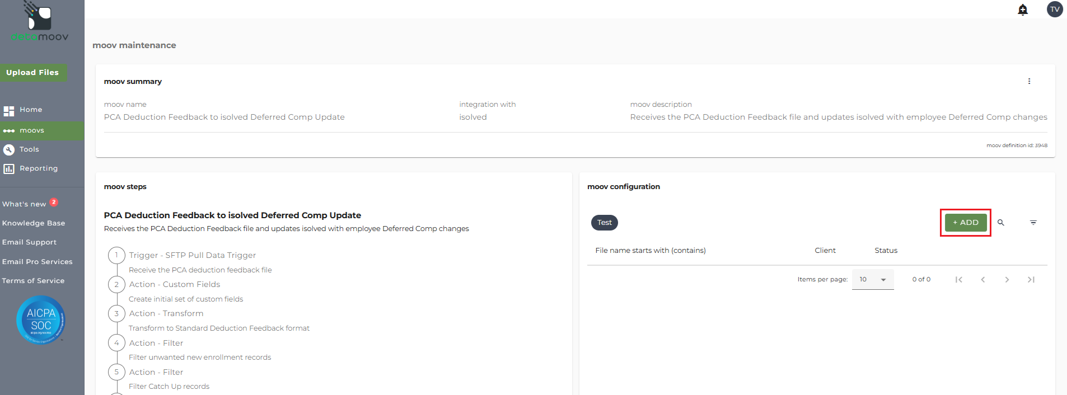Viewport: 1067px width, 395px height.
Task: Sort by File name starts with column
Action: (651, 251)
